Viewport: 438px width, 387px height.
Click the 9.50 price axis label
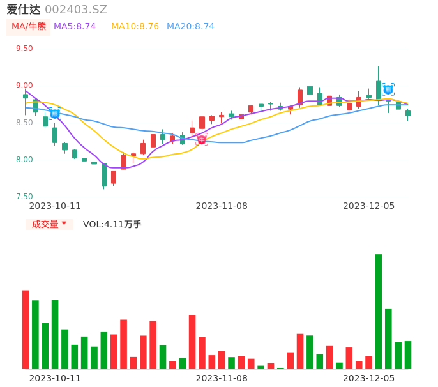click(24, 49)
